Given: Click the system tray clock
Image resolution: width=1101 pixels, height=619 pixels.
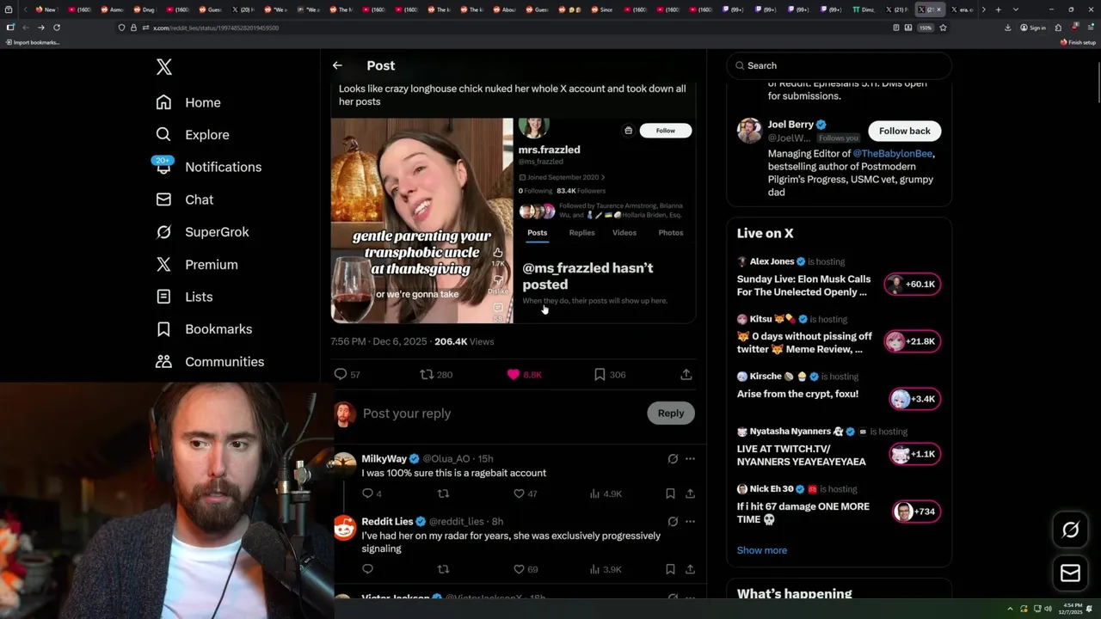Looking at the screenshot, I should point(1072,609).
